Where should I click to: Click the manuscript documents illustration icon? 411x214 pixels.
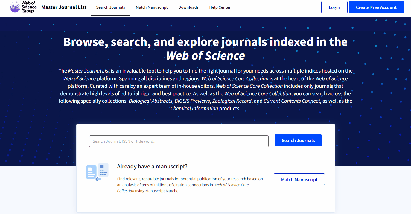[x=97, y=172]
